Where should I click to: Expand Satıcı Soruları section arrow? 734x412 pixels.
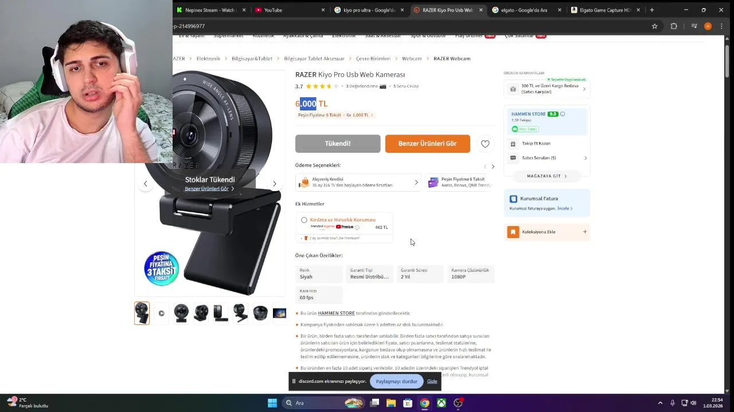585,158
